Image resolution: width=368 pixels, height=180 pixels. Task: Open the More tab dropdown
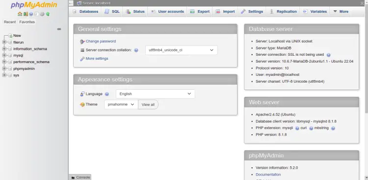[x=341, y=11]
